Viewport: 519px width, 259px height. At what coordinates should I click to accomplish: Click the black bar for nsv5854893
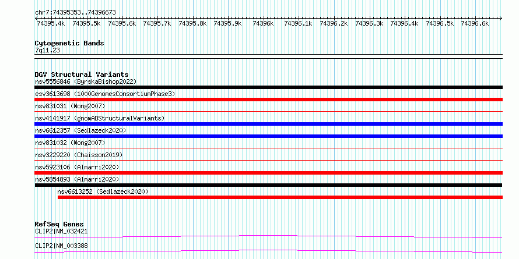[x=268, y=185]
